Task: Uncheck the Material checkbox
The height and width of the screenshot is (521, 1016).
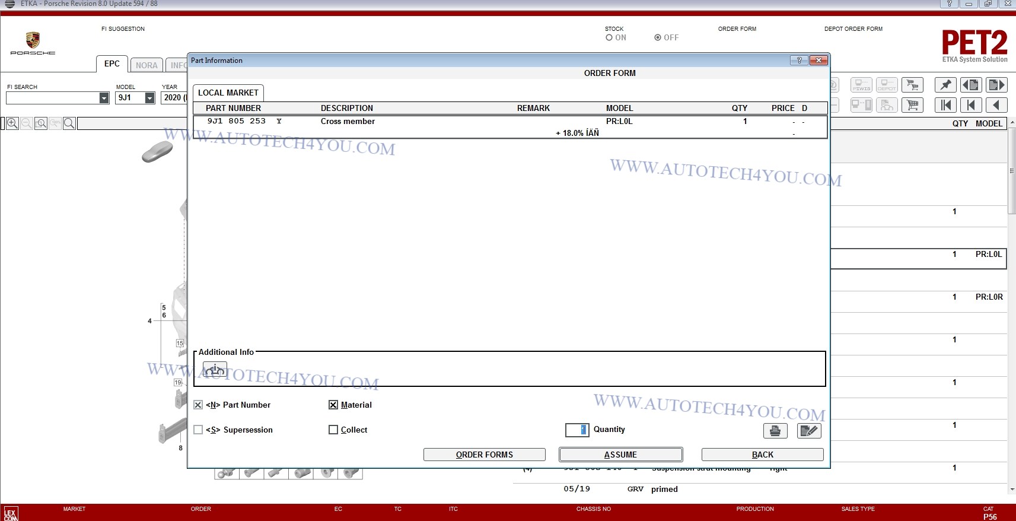Action: point(333,405)
